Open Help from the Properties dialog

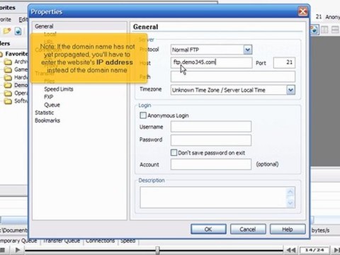pos(288,229)
